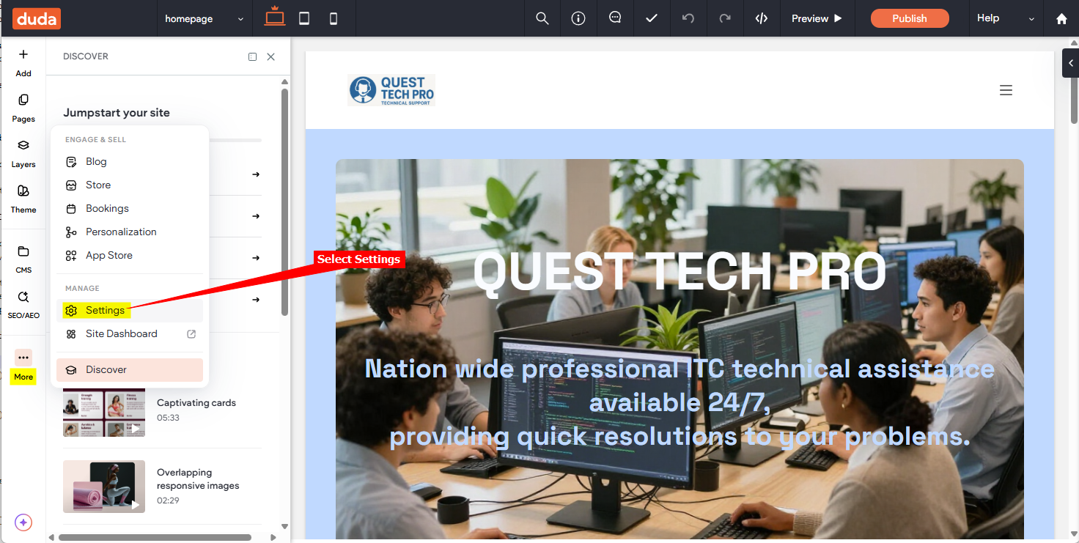Click the Discover panel vertical scrollbar
1079x543 pixels.
[284, 202]
